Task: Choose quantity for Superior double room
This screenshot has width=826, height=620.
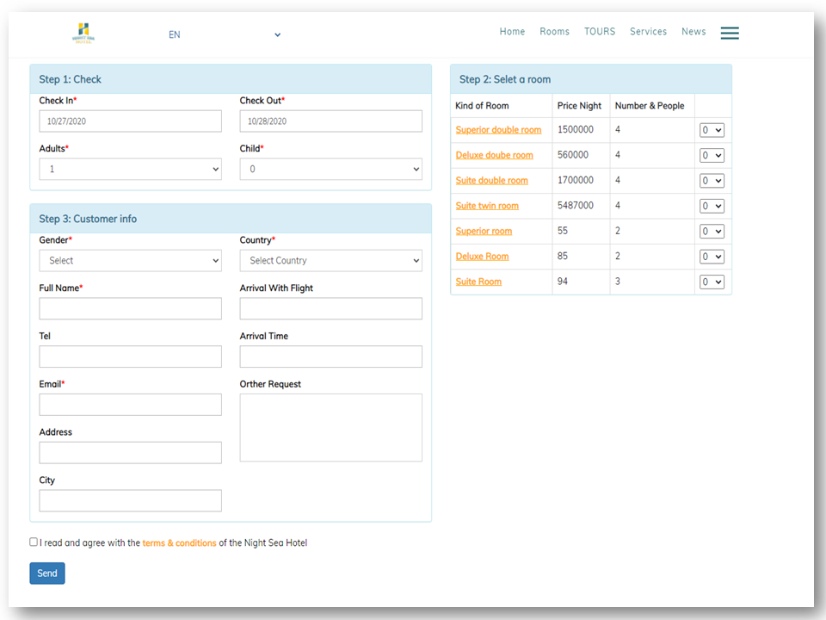Action: pyautogui.click(x=712, y=131)
